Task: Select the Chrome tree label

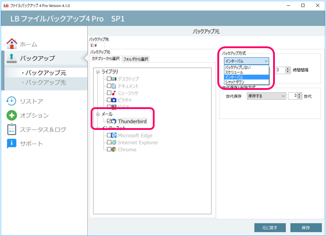Action: [x=127, y=150]
